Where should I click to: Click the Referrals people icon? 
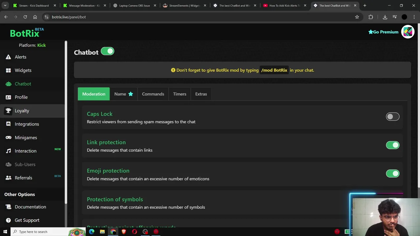coord(9,178)
